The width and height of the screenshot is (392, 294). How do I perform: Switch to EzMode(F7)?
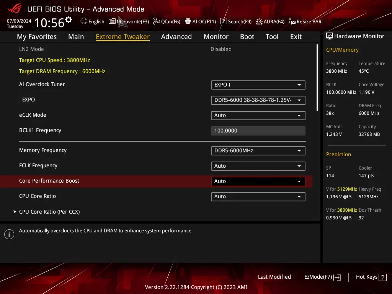coord(322,277)
